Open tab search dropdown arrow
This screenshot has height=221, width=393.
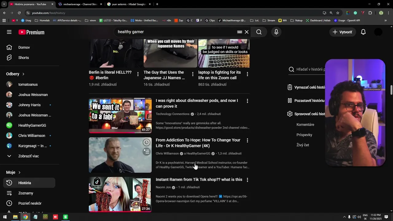[x=4, y=4]
